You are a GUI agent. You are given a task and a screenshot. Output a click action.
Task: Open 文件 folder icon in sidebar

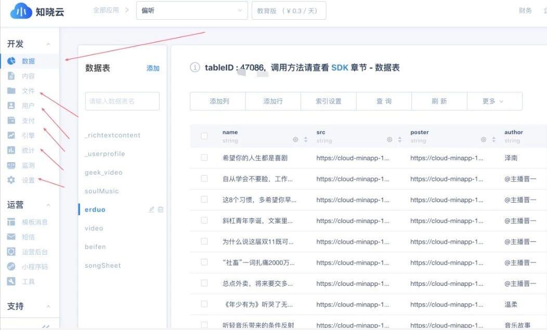[11, 91]
